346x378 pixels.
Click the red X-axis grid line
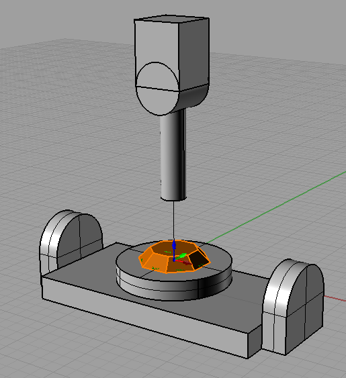click(x=335, y=298)
